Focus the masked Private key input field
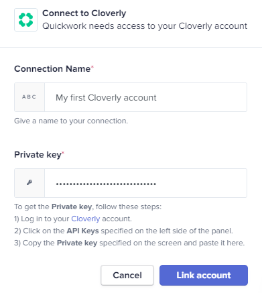The width and height of the screenshot is (262, 293). pos(145,183)
